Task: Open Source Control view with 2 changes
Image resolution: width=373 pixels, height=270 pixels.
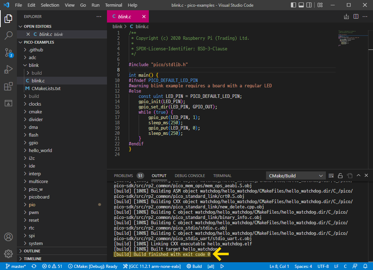Action: tap(8, 52)
